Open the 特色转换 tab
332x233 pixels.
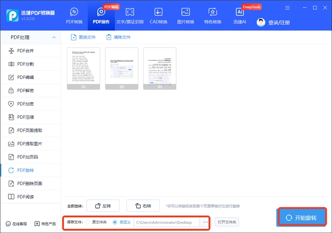[212, 16]
